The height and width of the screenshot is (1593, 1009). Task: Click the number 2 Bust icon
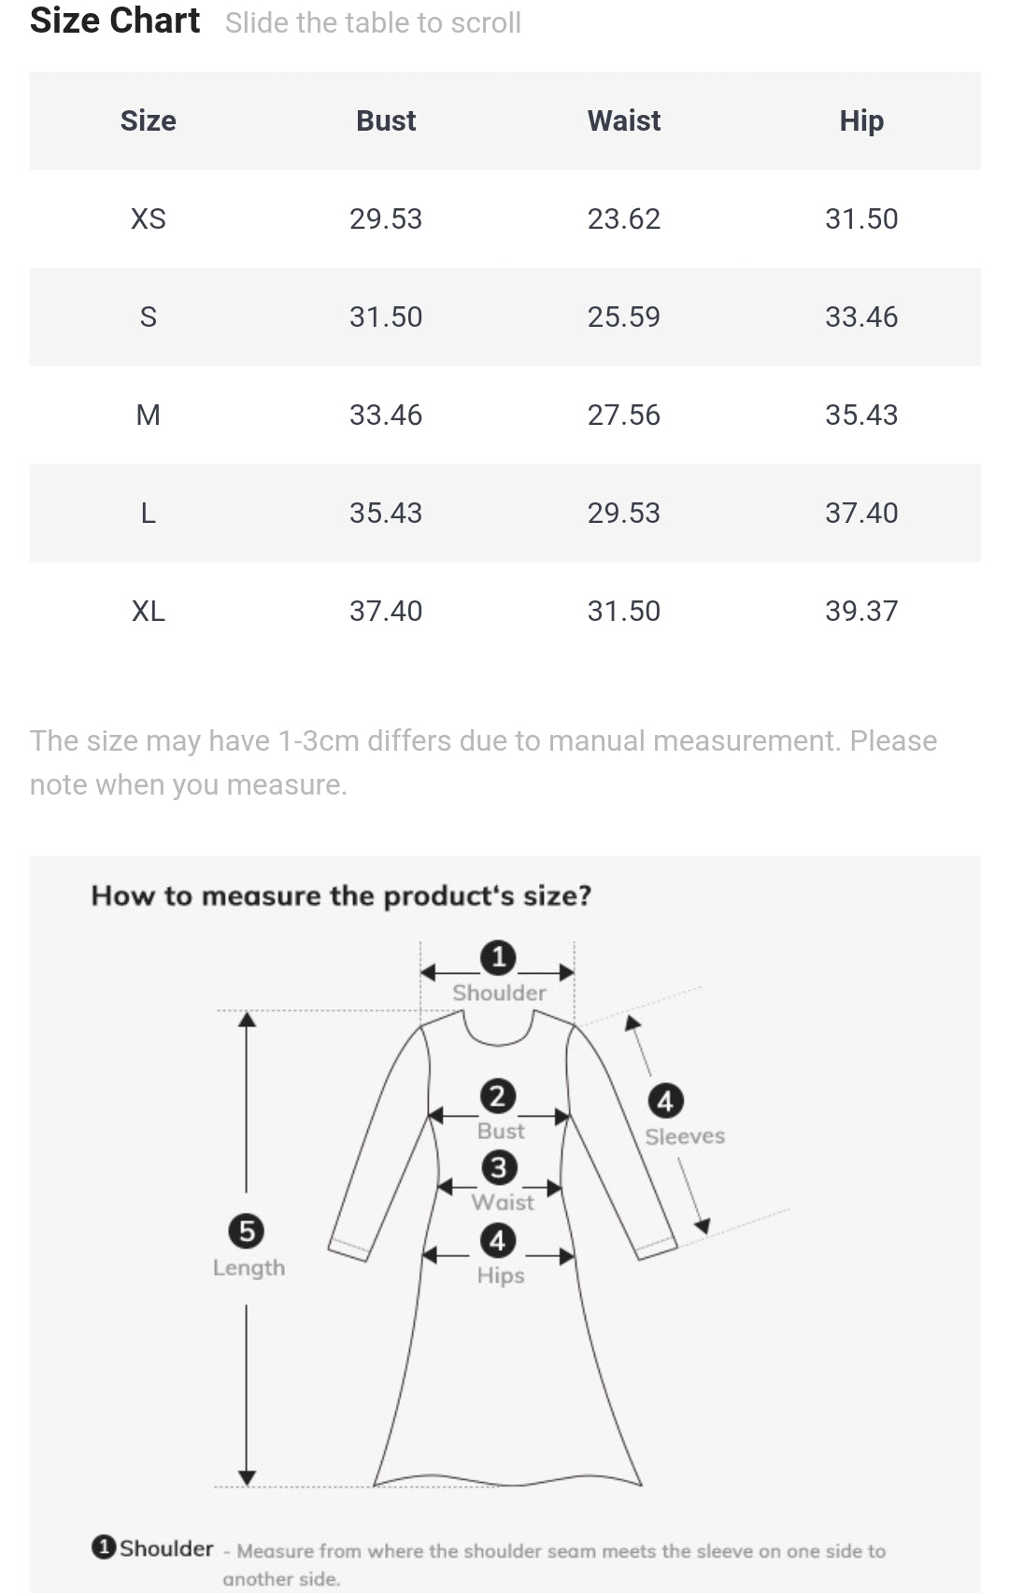(x=498, y=1096)
